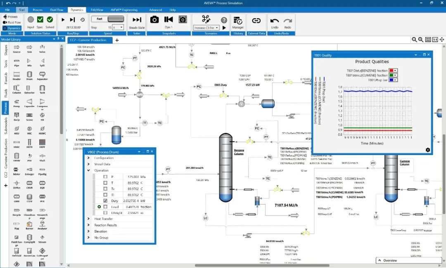Click the reset time clock icon
The height and width of the screenshot is (268, 446).
pos(82,20)
